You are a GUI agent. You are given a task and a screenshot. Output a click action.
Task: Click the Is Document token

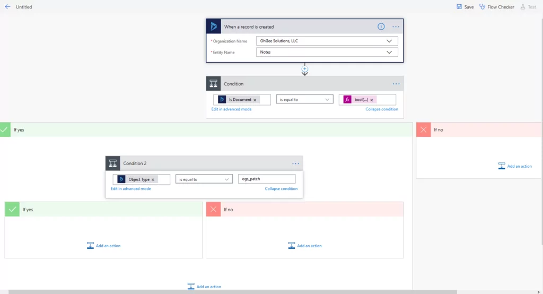pos(238,99)
